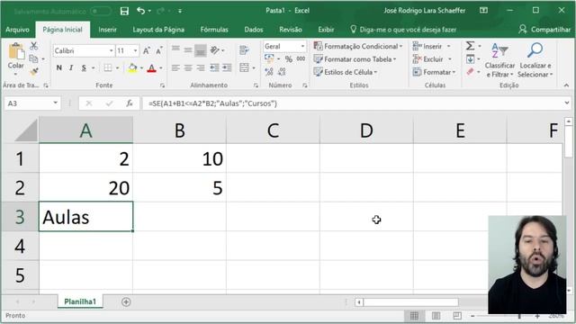The width and height of the screenshot is (576, 324).
Task: Apply percent style format icon
Action: tap(289, 58)
